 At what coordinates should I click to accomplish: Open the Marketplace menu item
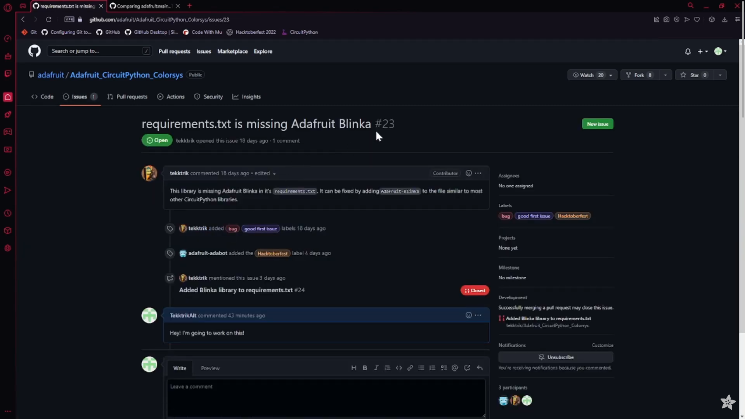[232, 51]
